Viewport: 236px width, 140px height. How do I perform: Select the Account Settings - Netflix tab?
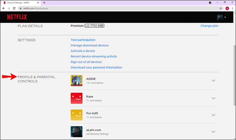[x=21, y=3]
